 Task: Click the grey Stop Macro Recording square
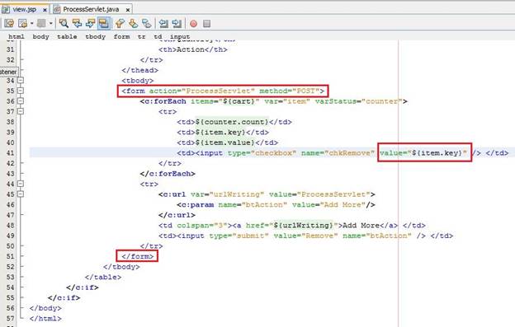206,24
